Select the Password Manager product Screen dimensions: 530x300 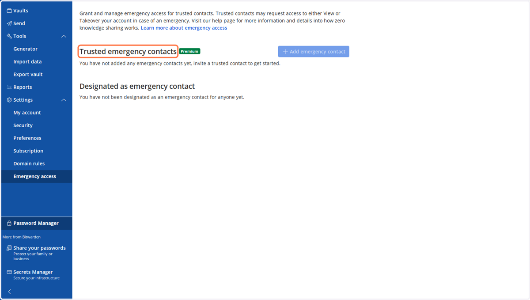pos(37,223)
